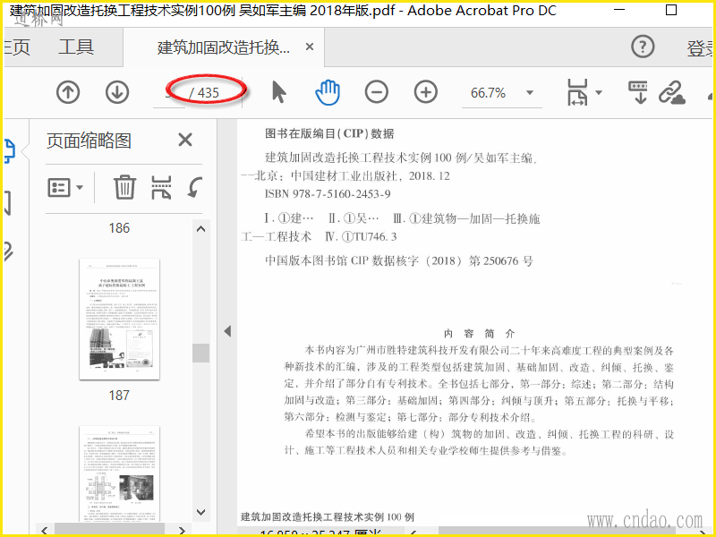Viewport: 716px width, 537px height.
Task: Click the fit-width page display icon
Action: [x=577, y=92]
